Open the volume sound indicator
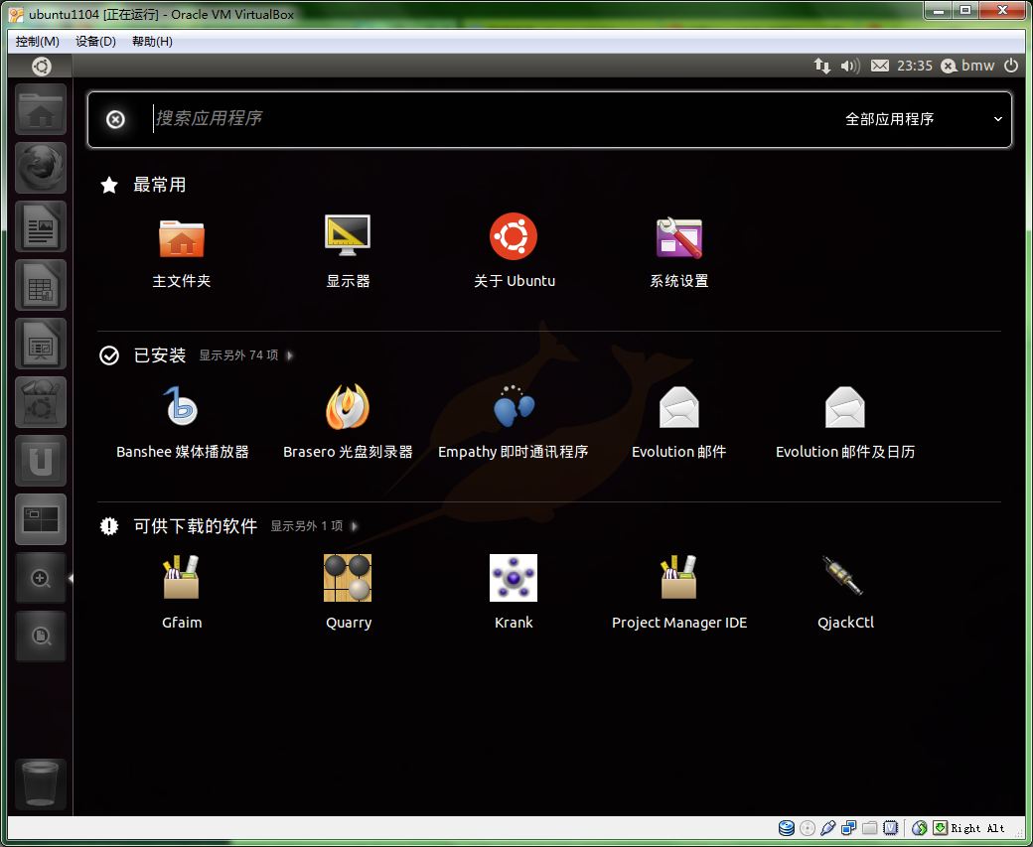 (849, 66)
